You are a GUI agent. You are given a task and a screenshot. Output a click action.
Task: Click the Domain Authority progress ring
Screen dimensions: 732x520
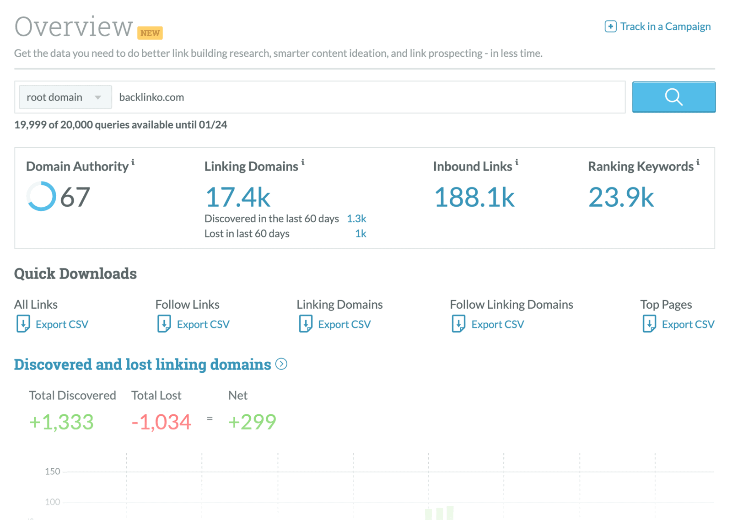(41, 197)
